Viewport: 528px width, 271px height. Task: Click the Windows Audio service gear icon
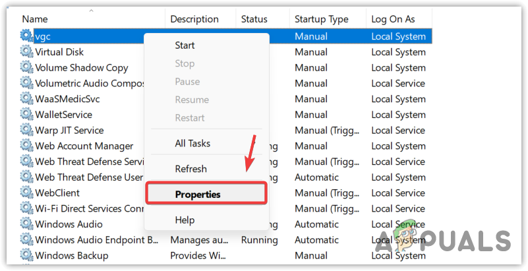(26, 224)
